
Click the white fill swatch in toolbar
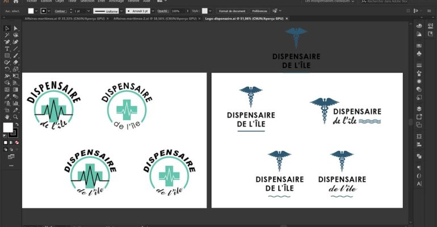(x=8, y=128)
